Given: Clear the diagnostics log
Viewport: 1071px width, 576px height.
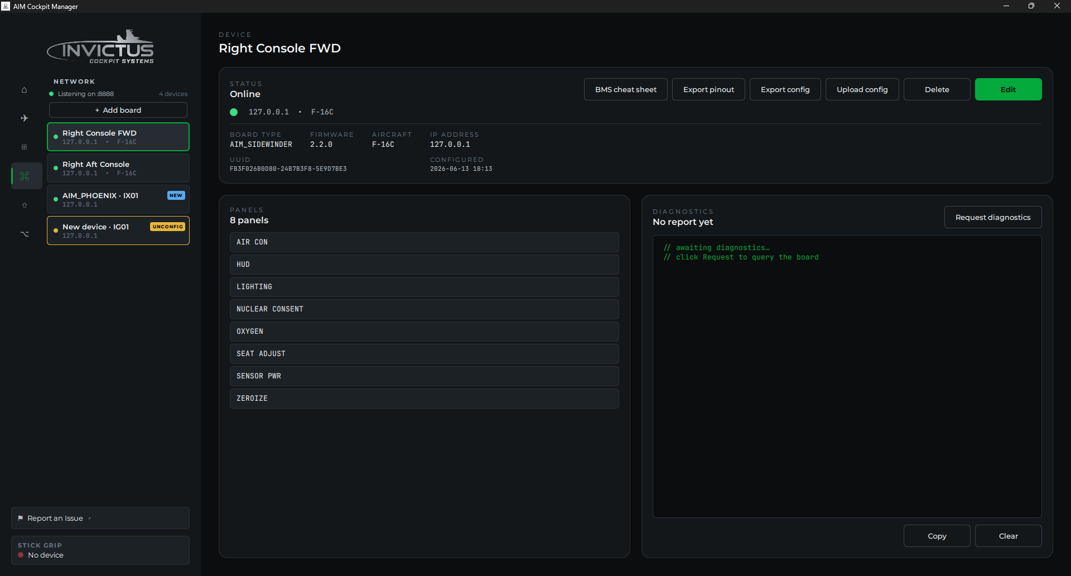Looking at the screenshot, I should point(1008,536).
